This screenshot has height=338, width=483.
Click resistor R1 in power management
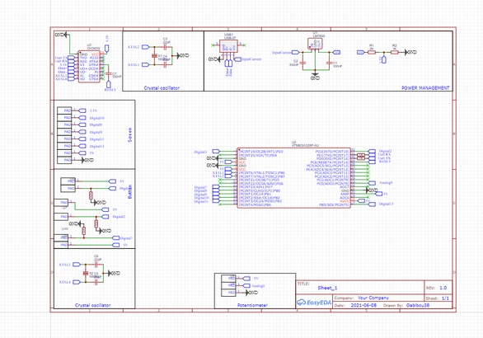[372, 53]
